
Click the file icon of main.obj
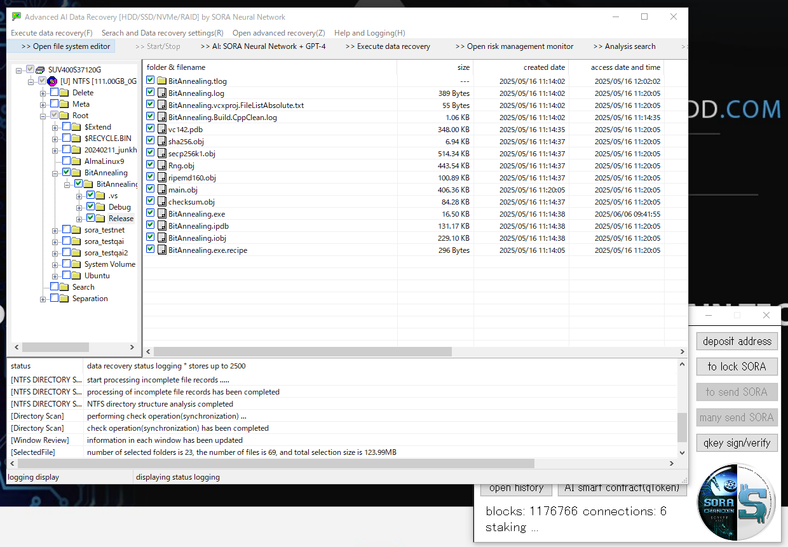(x=161, y=189)
